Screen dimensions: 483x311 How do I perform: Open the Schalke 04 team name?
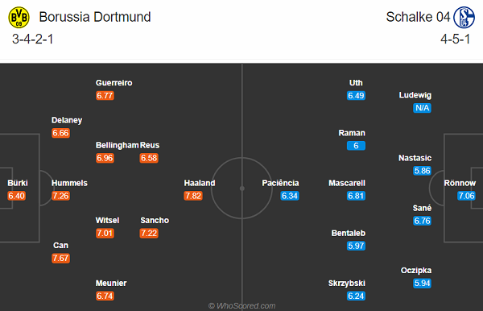pyautogui.click(x=418, y=17)
